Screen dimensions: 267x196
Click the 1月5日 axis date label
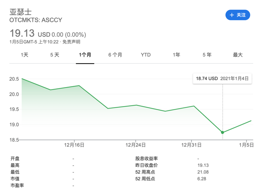coord(246,144)
